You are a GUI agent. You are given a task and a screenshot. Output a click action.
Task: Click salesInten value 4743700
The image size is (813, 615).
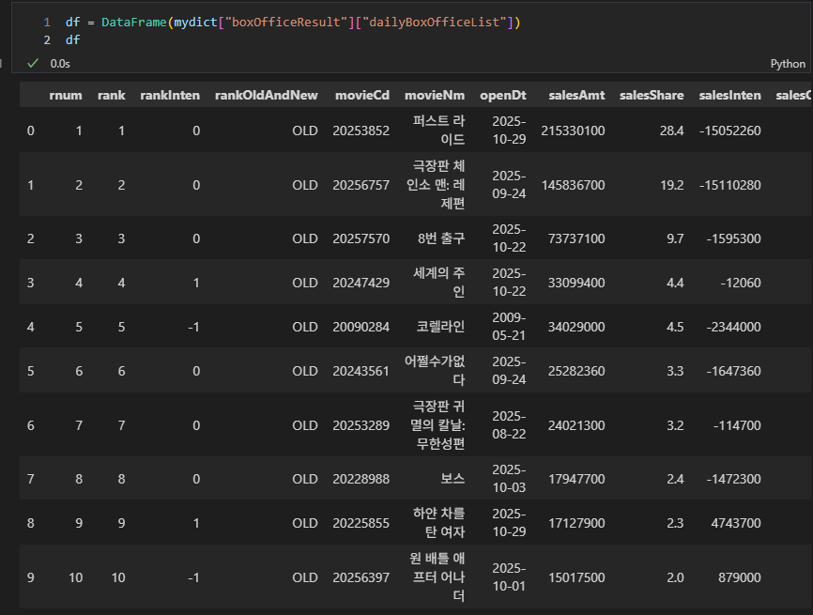click(736, 523)
